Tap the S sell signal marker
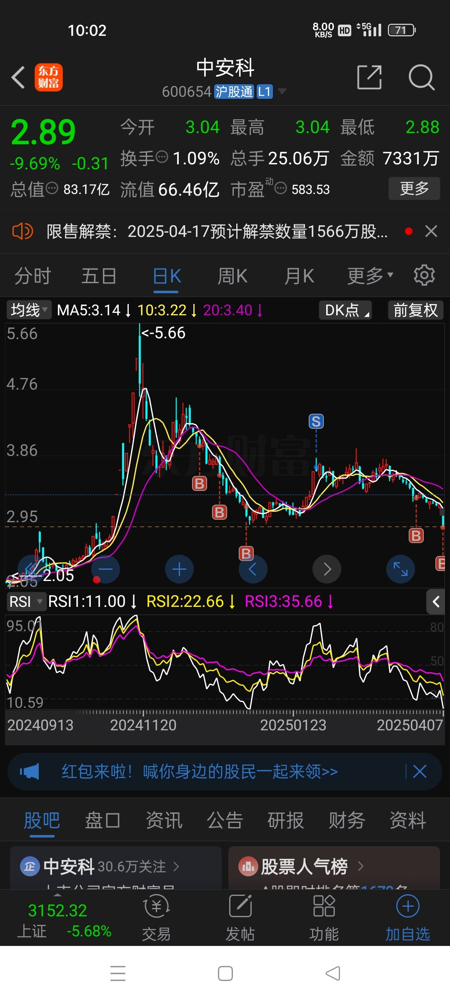Viewport: 450px width, 1001px height. 316,422
